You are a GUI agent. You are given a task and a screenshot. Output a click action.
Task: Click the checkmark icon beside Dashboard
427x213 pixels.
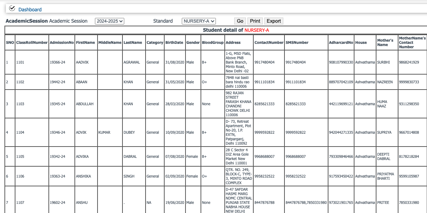point(12,8)
